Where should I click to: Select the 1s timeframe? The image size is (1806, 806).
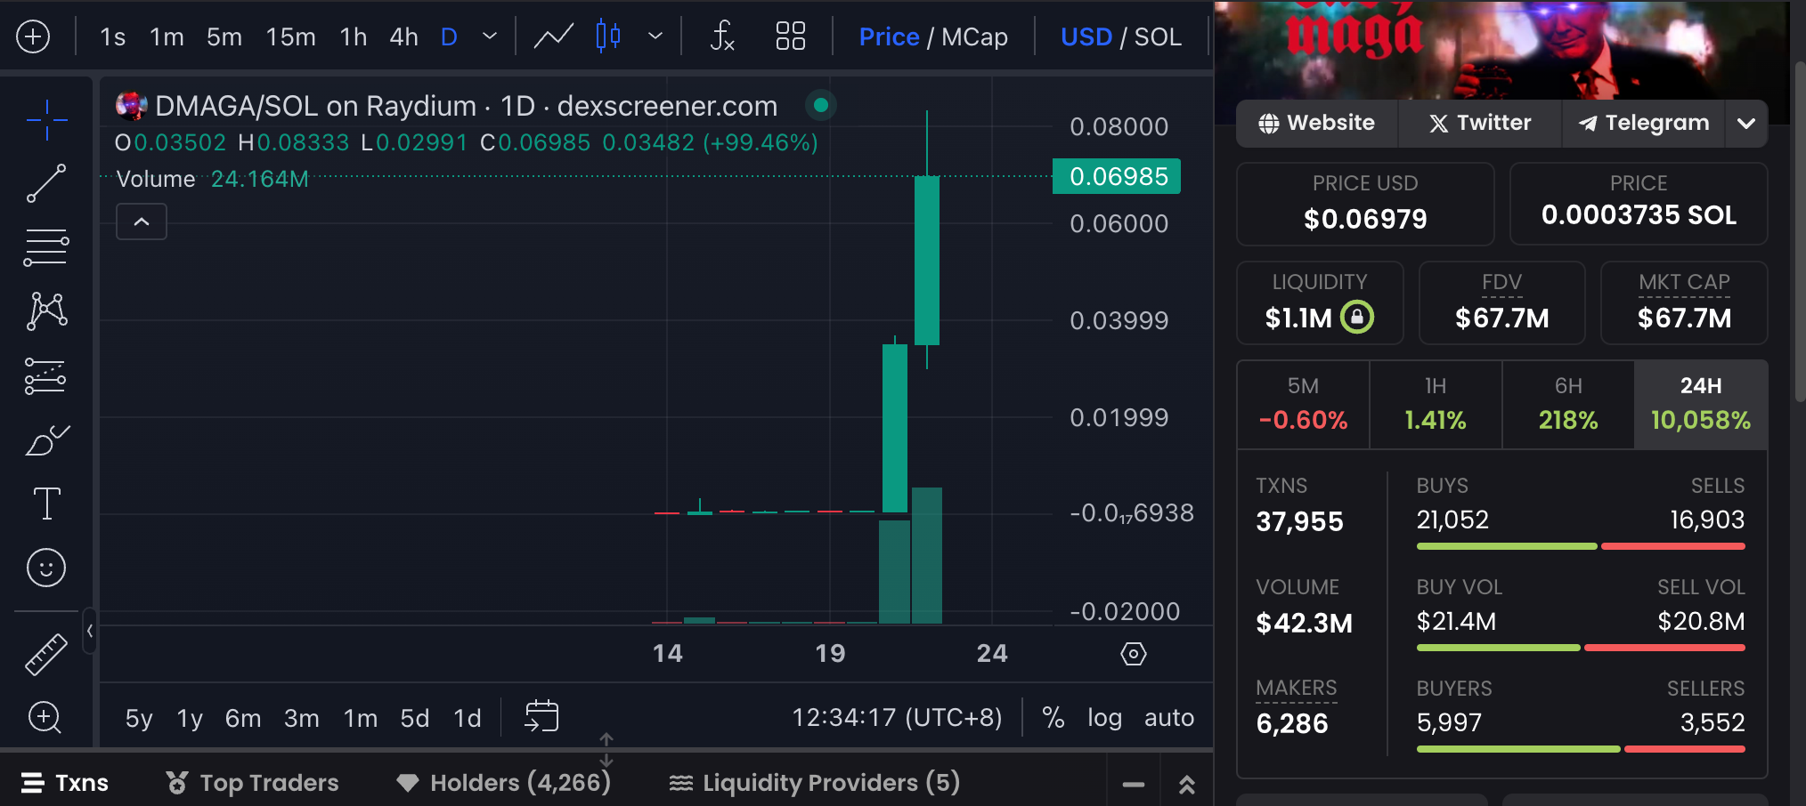113,36
